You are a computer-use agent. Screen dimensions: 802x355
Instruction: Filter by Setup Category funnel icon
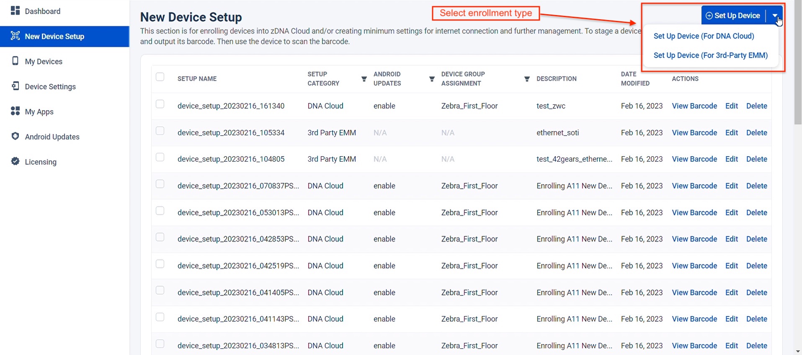364,79
